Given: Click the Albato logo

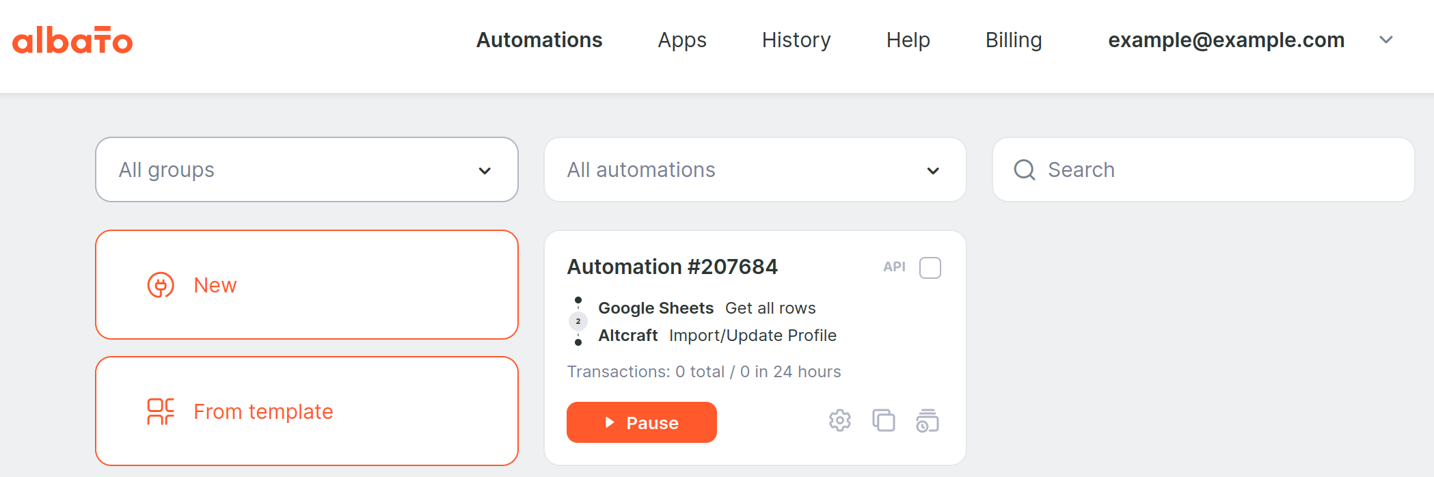Looking at the screenshot, I should coord(72,40).
